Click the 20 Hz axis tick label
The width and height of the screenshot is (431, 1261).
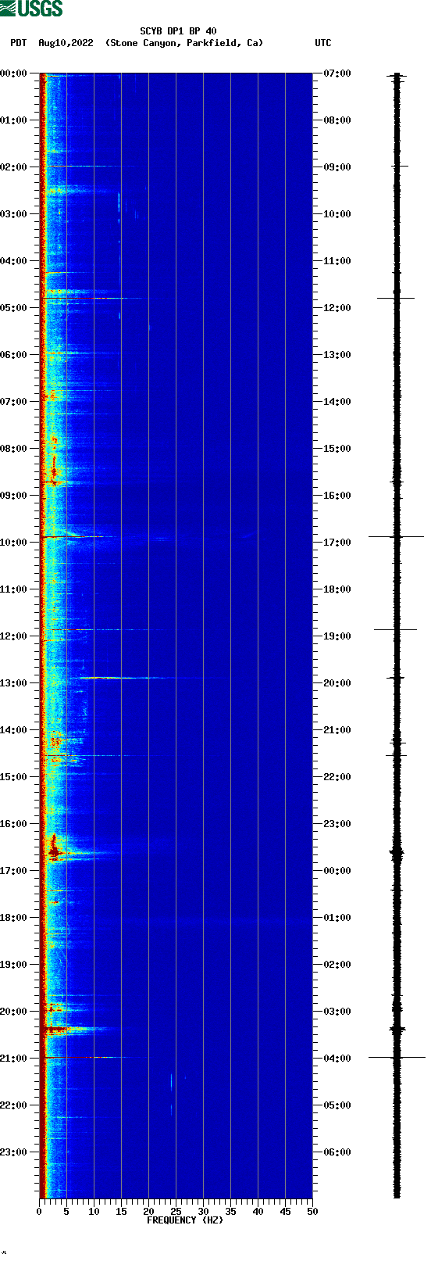[x=148, y=1212]
